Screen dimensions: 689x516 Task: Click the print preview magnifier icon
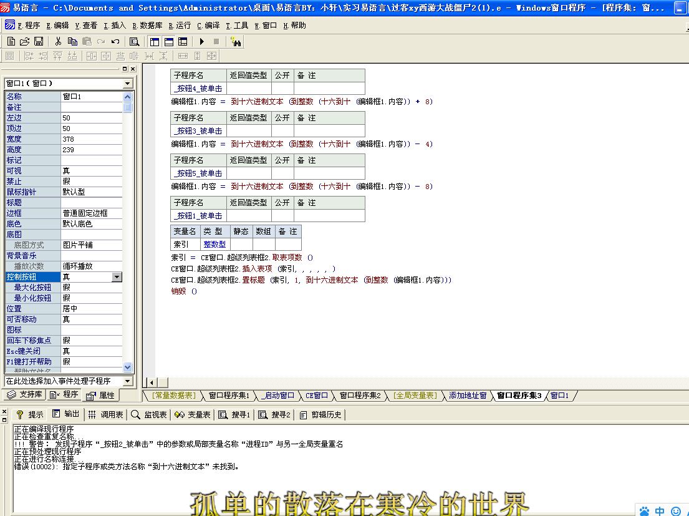coord(134,42)
